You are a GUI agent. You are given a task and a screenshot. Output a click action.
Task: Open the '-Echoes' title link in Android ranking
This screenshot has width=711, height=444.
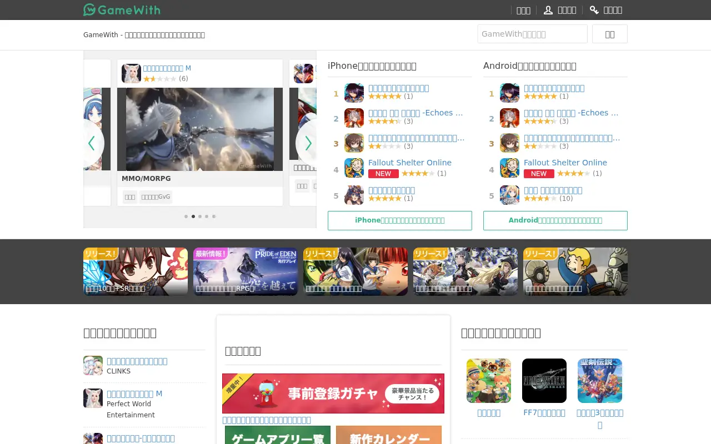pyautogui.click(x=571, y=113)
